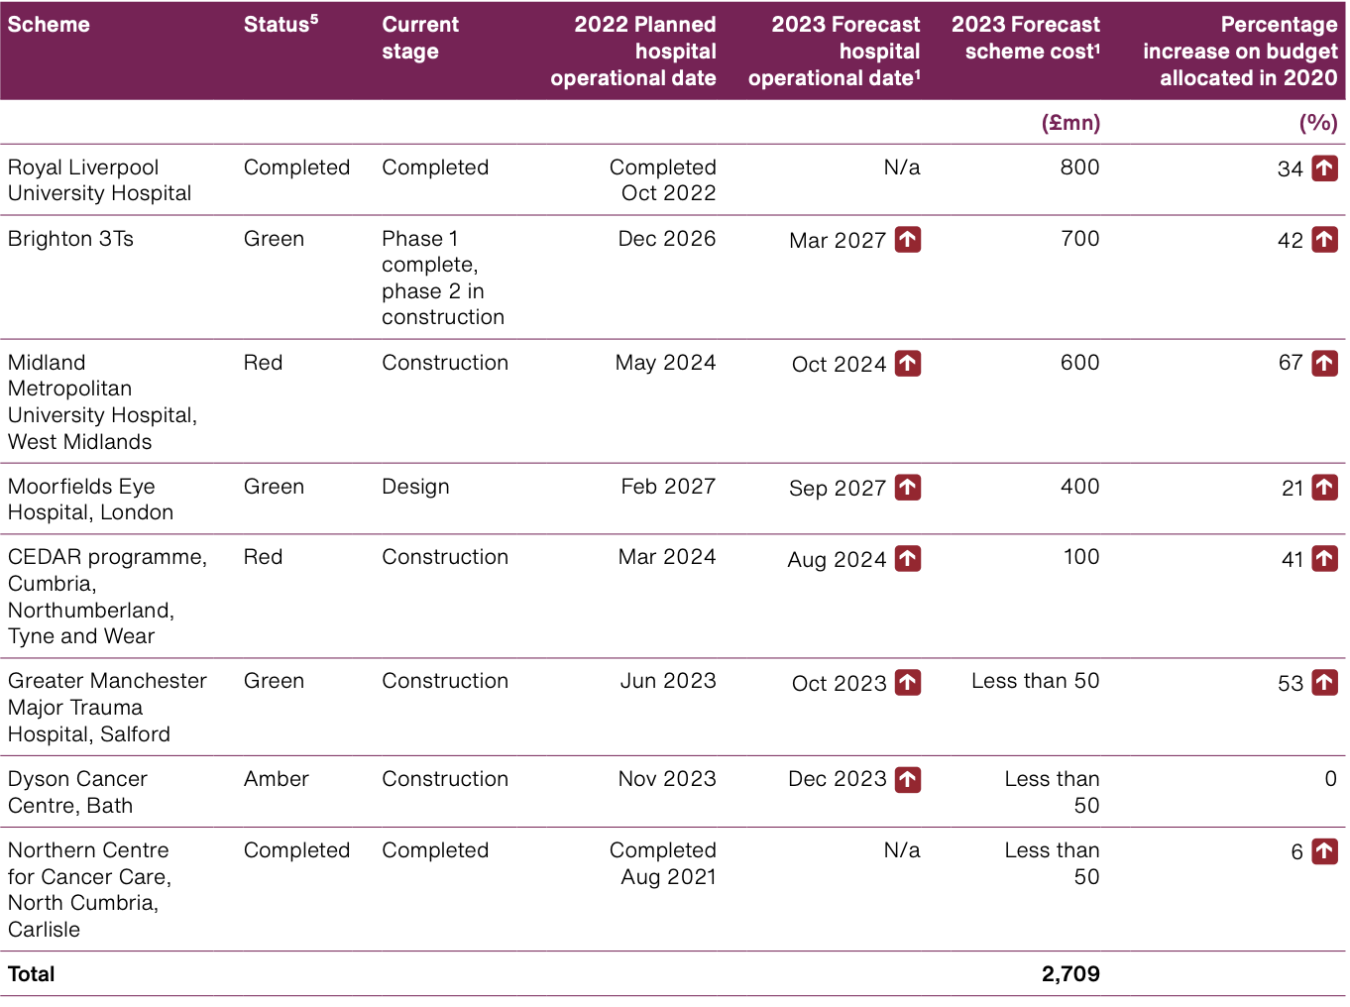1350x1007 pixels.
Task: Click Construction stage for Dyson Cancer Centre
Action: pos(445,779)
